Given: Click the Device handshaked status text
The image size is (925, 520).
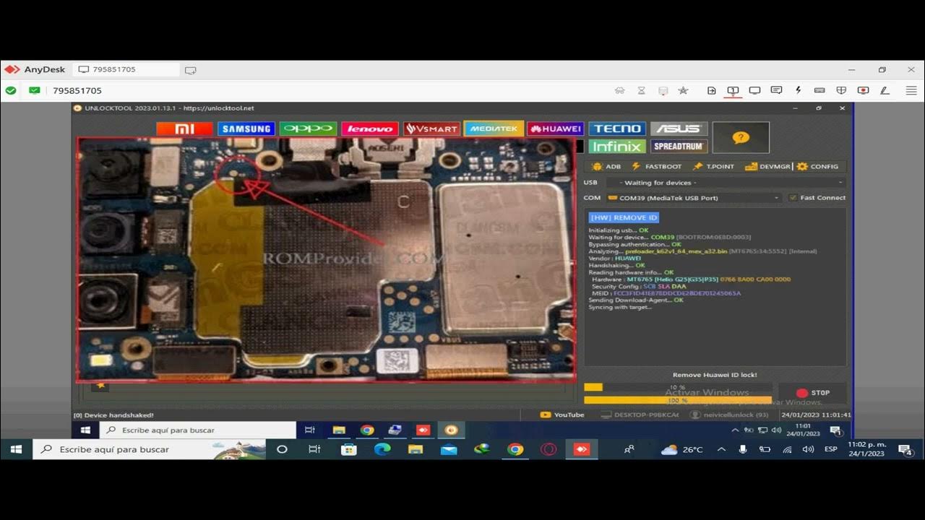Looking at the screenshot, I should click(x=113, y=415).
